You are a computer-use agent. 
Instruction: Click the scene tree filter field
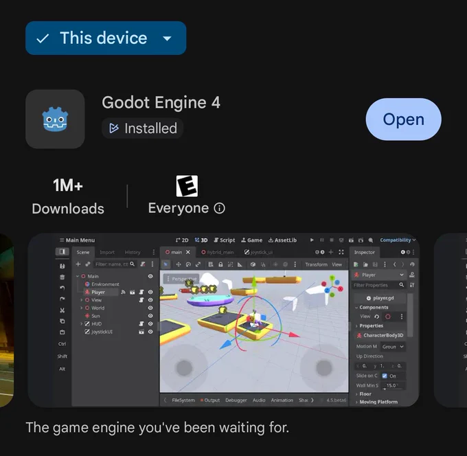point(115,264)
